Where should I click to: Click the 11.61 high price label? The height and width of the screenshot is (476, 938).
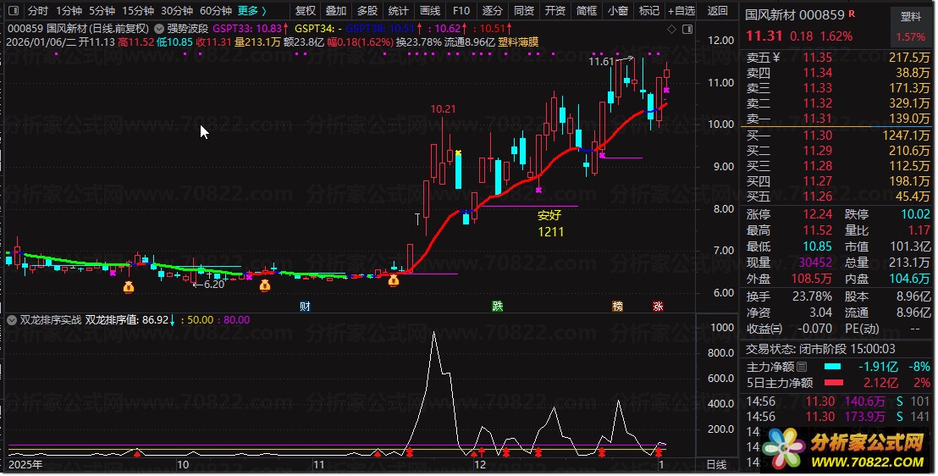pyautogui.click(x=601, y=62)
